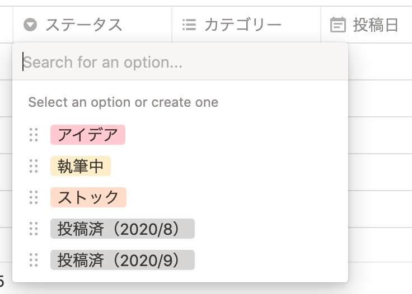The width and height of the screenshot is (412, 294).
Task: Open the 投稿日 column header
Action: pos(366,25)
